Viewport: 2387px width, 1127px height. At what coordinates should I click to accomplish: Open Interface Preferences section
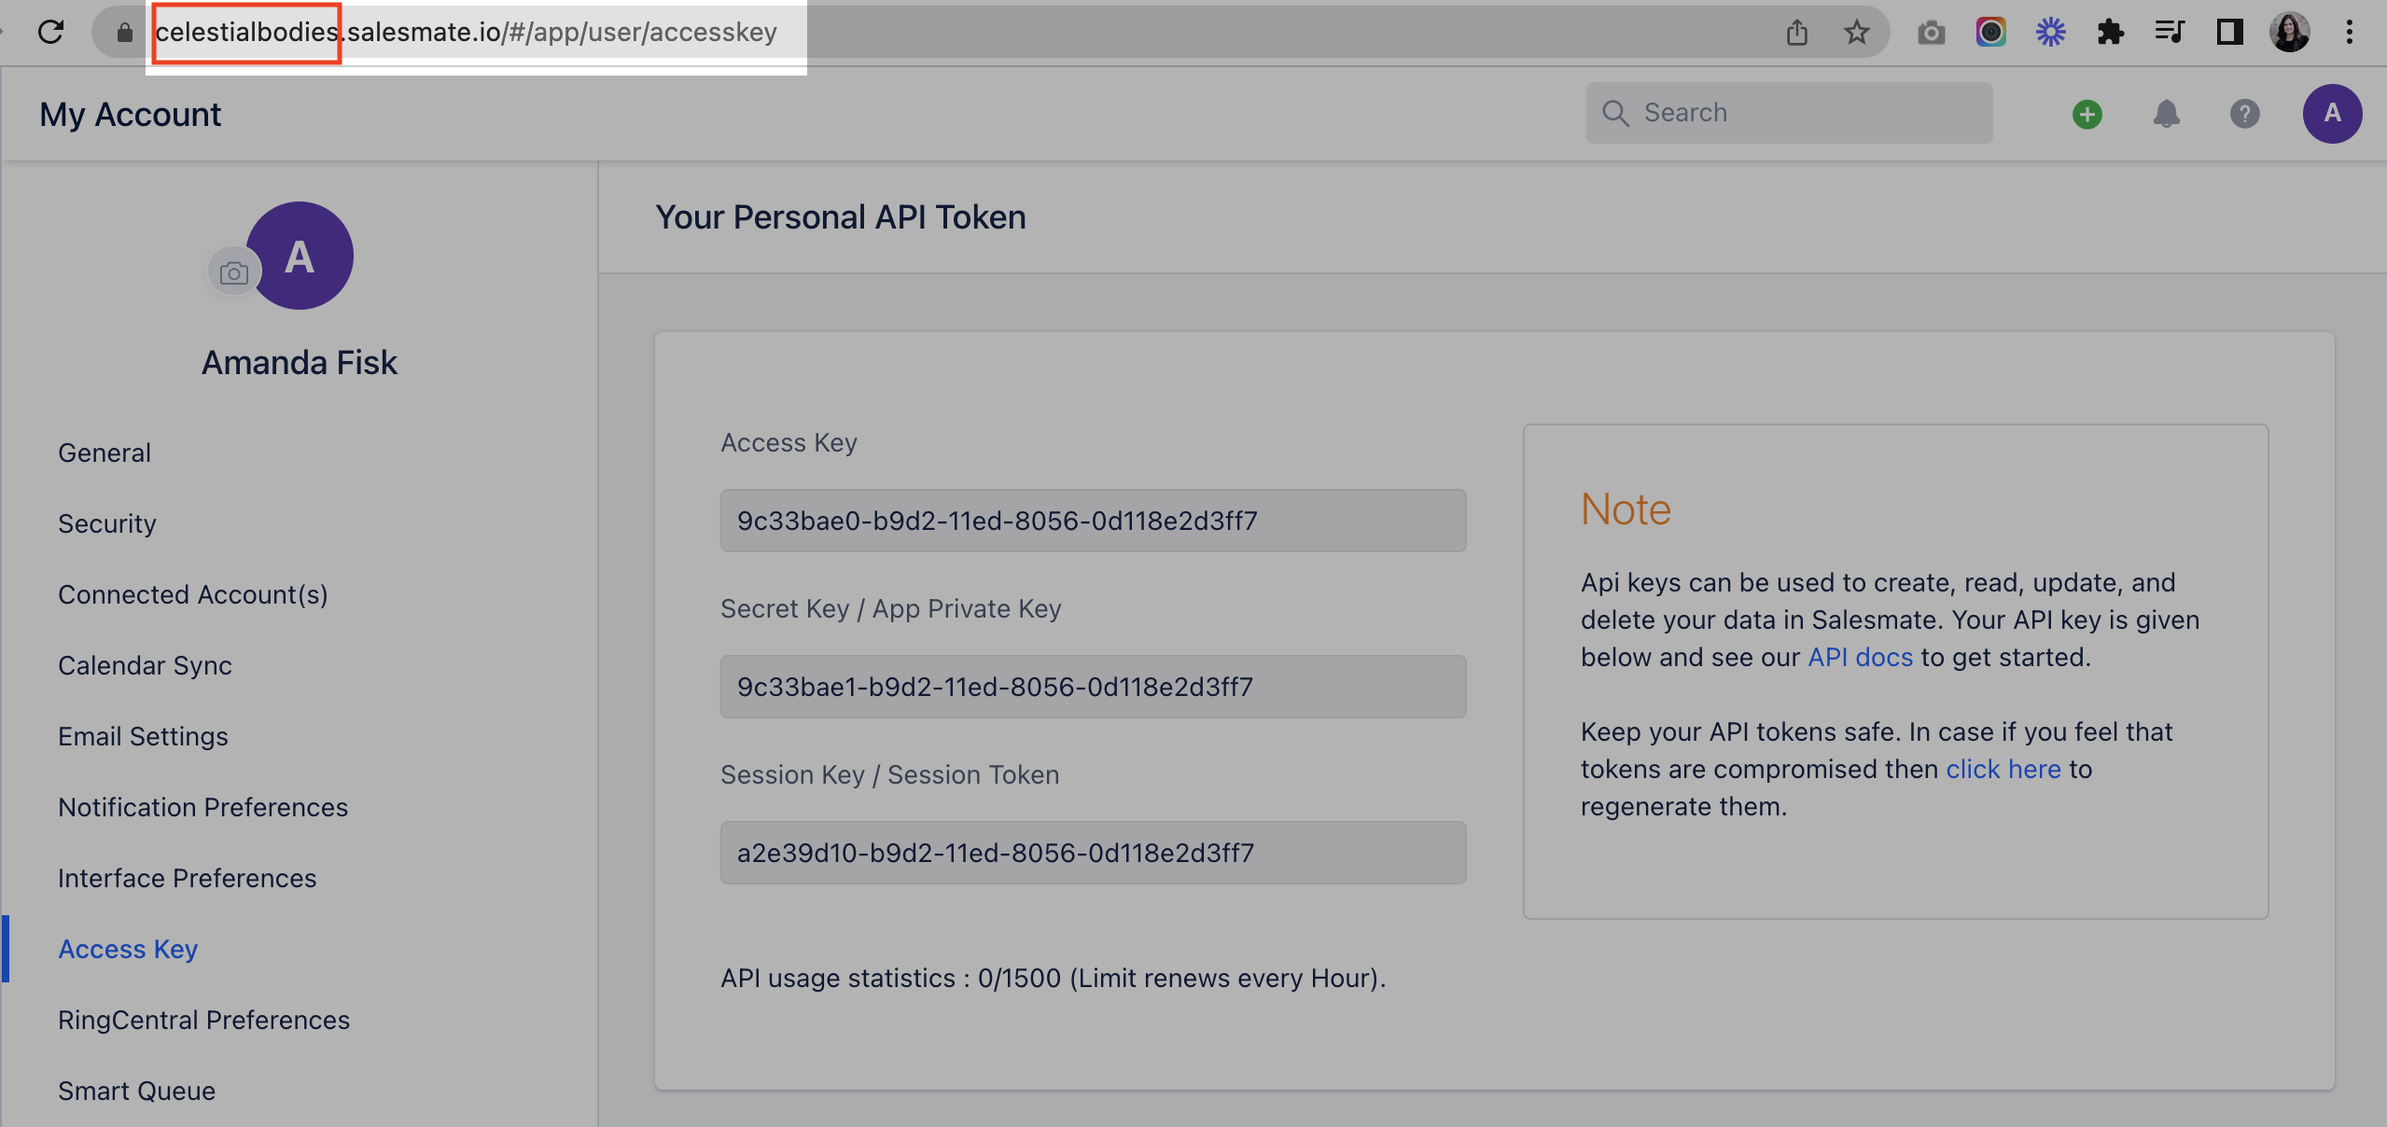pyautogui.click(x=187, y=878)
